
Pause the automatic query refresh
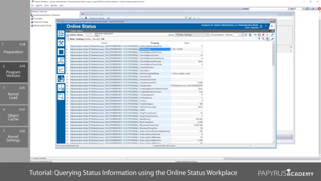pos(250,35)
